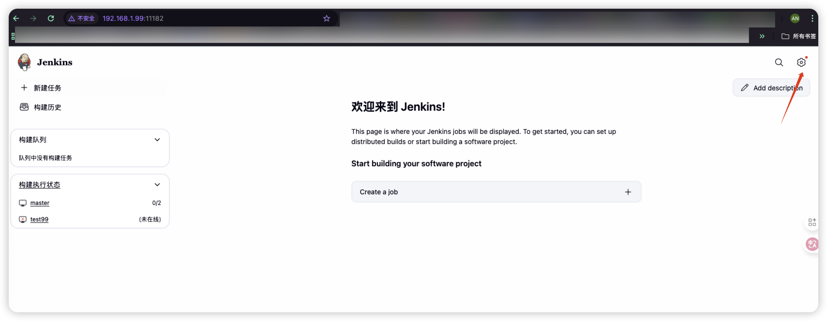The width and height of the screenshot is (827, 321).
Task: Click Start building your software project heading
Action: 416,163
